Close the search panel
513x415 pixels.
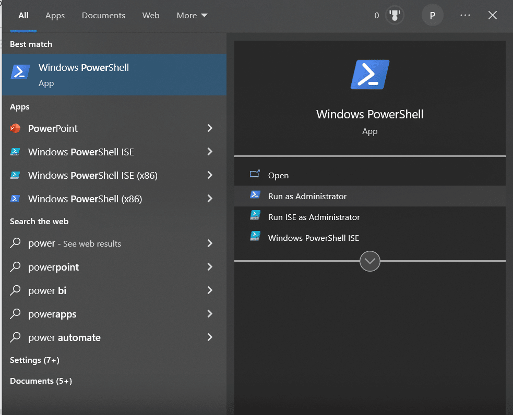point(493,15)
